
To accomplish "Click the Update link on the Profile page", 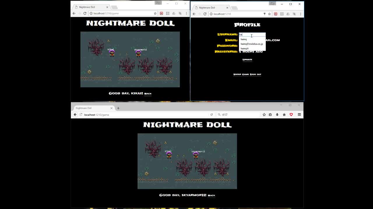I will [247, 59].
